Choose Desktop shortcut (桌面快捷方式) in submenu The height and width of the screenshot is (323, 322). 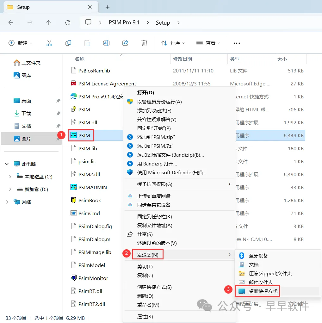[278, 291]
